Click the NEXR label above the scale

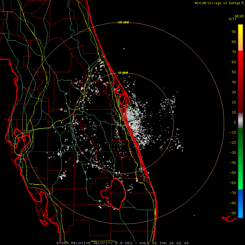(x=239, y=16)
